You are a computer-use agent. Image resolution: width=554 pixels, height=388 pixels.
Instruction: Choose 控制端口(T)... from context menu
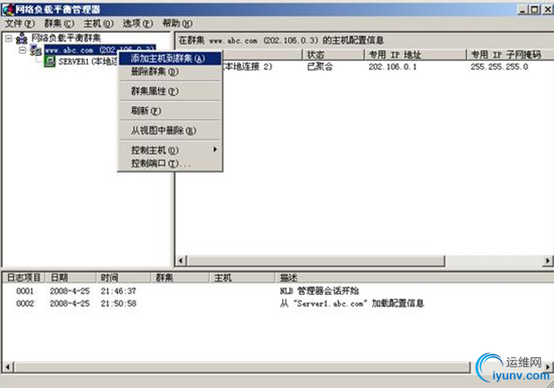coord(170,163)
